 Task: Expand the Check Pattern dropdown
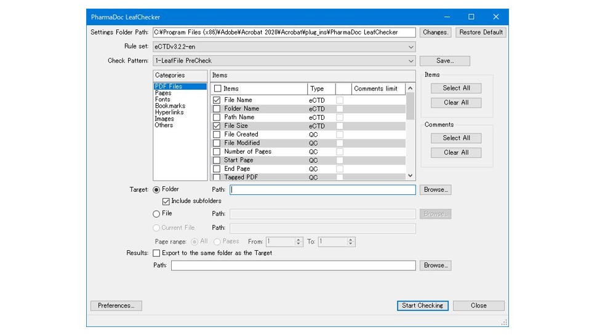click(411, 61)
